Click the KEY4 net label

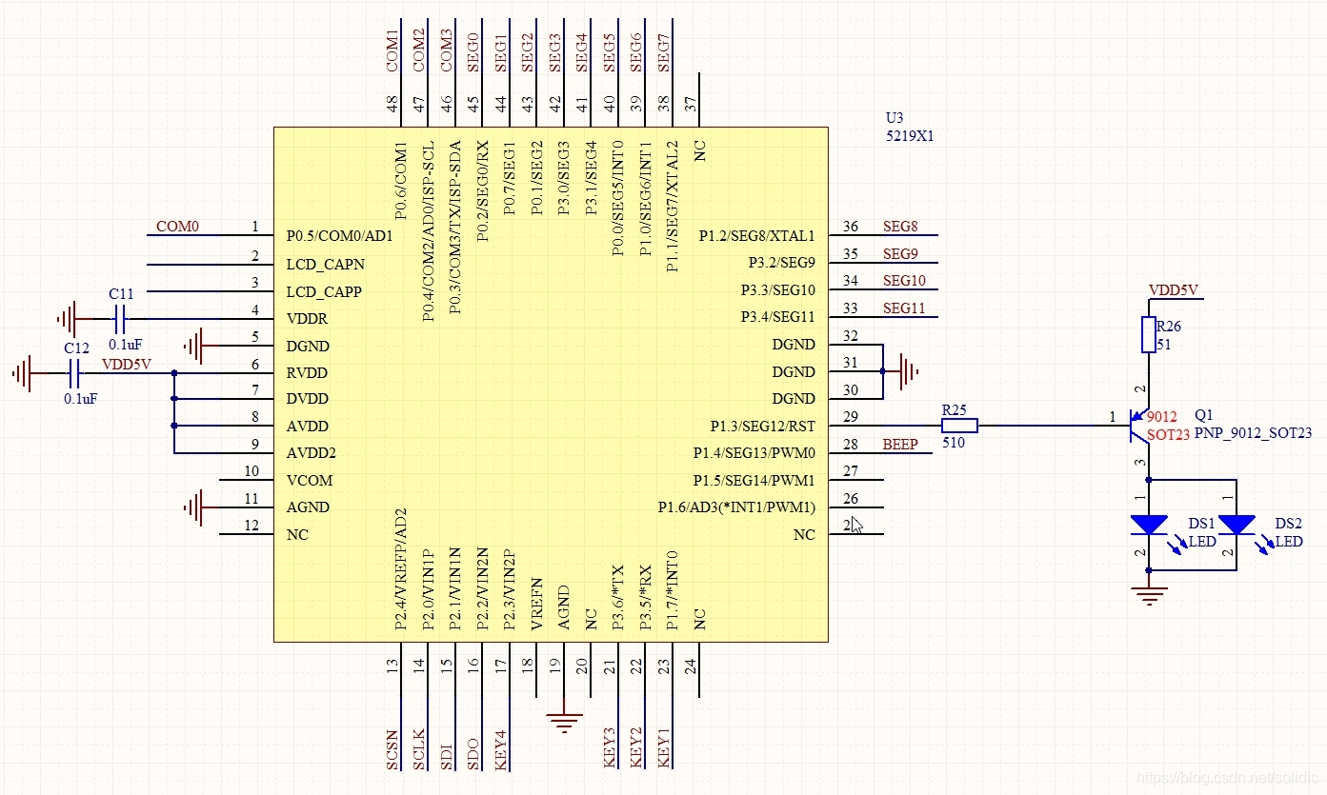coord(501,750)
